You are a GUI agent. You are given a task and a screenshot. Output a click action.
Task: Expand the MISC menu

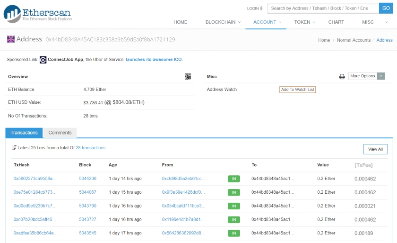pyautogui.click(x=375, y=22)
